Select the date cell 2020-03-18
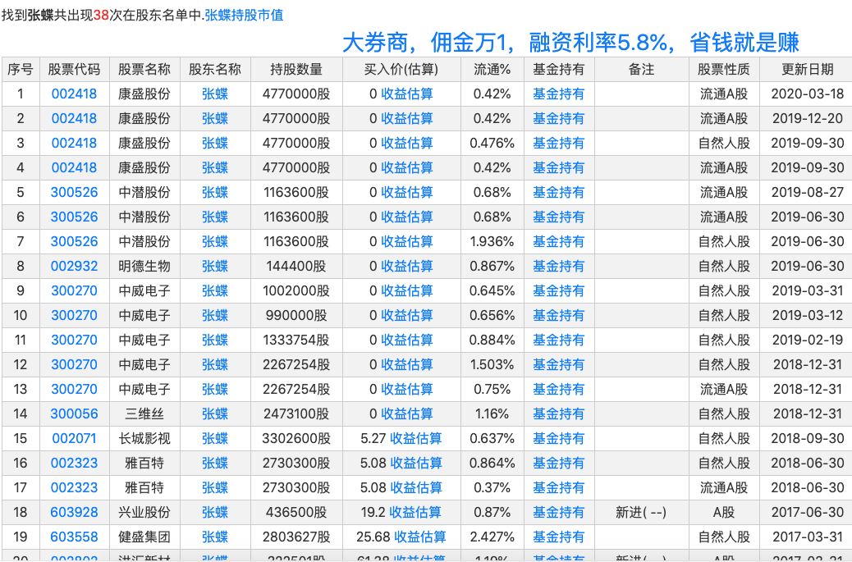 807,94
